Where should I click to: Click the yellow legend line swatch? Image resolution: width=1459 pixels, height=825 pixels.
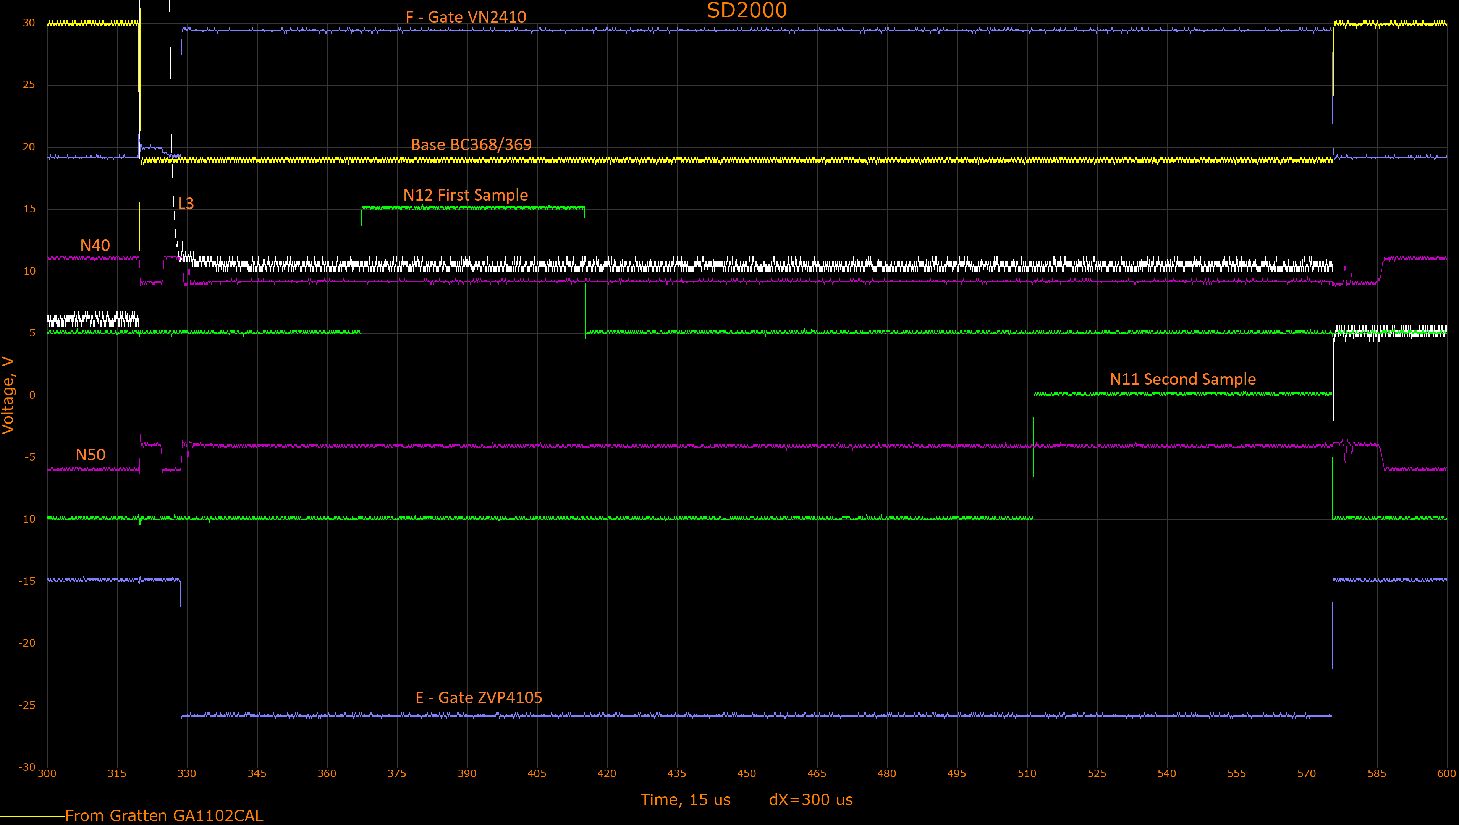point(32,816)
